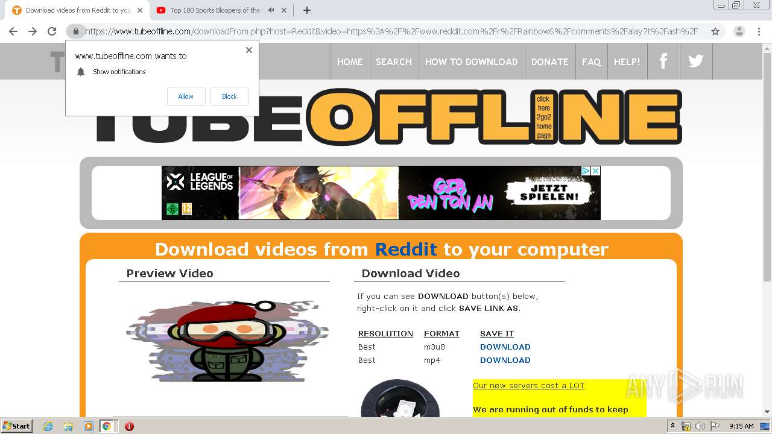Click the Chrome taskbar icon
Screen dimensions: 772x434
[107, 426]
